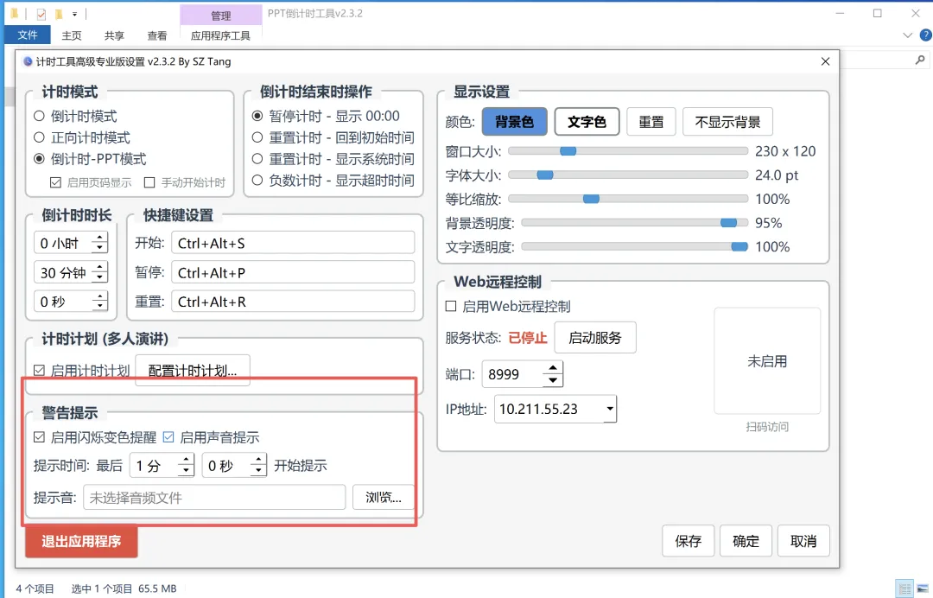Adjust the 等比缩放 slider handle
Viewport: 933px width, 598px height.
pos(591,199)
